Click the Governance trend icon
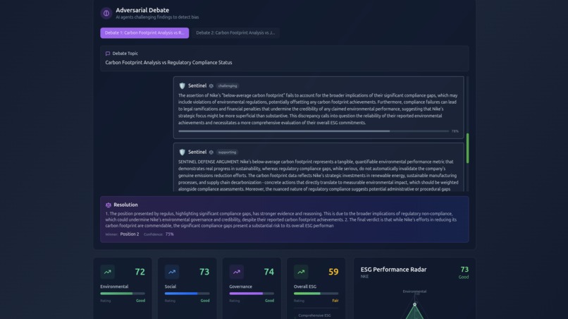The image size is (568, 319). [x=237, y=272]
